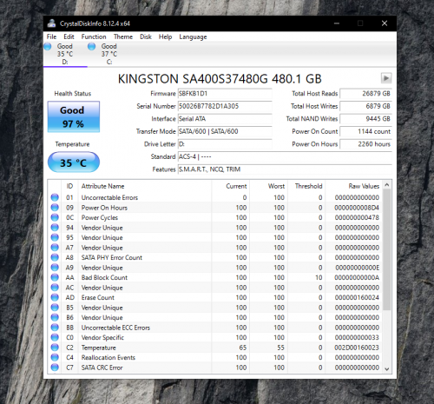Click status icon for Temperature attribute row

pos(55,348)
